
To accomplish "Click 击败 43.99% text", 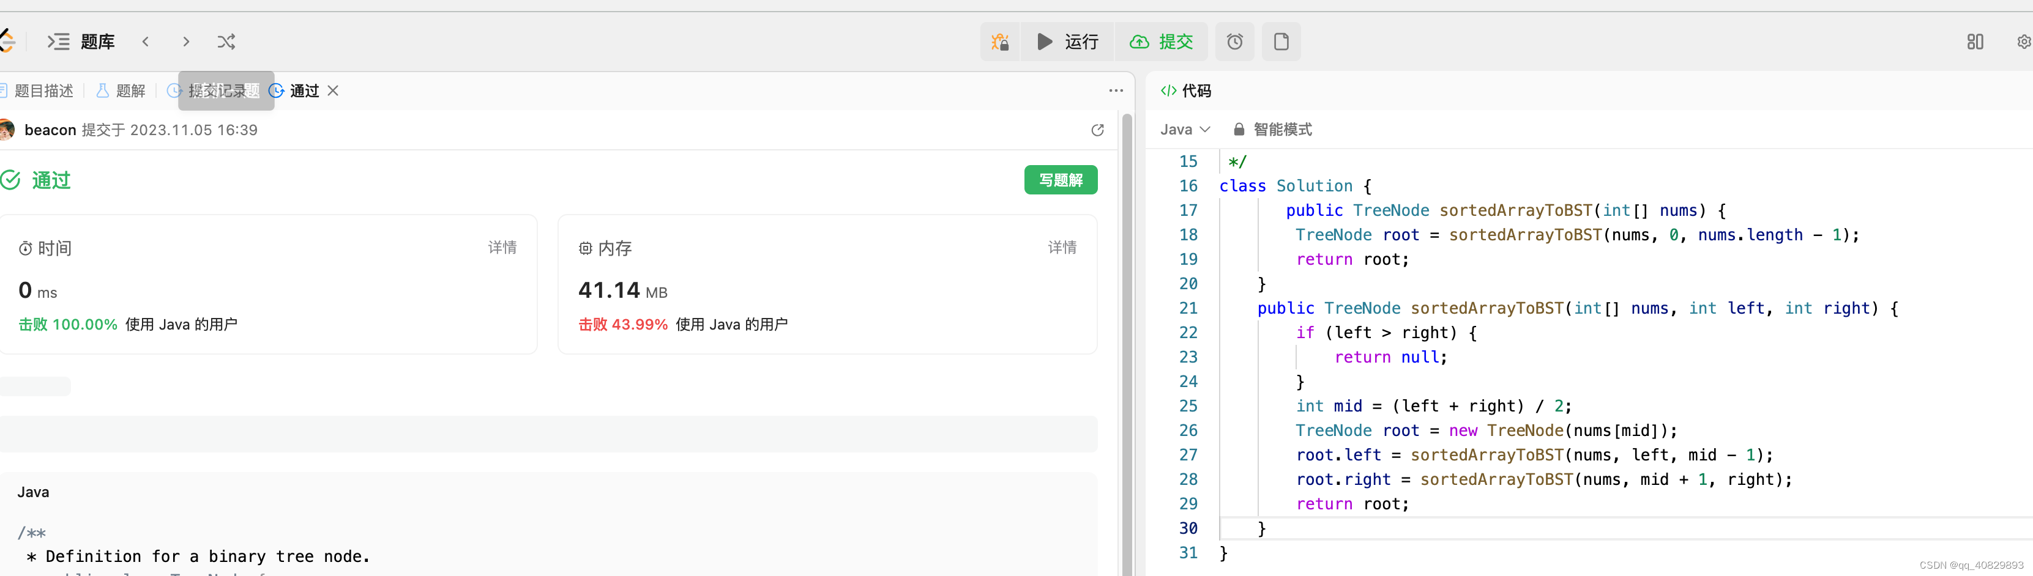I will (622, 324).
